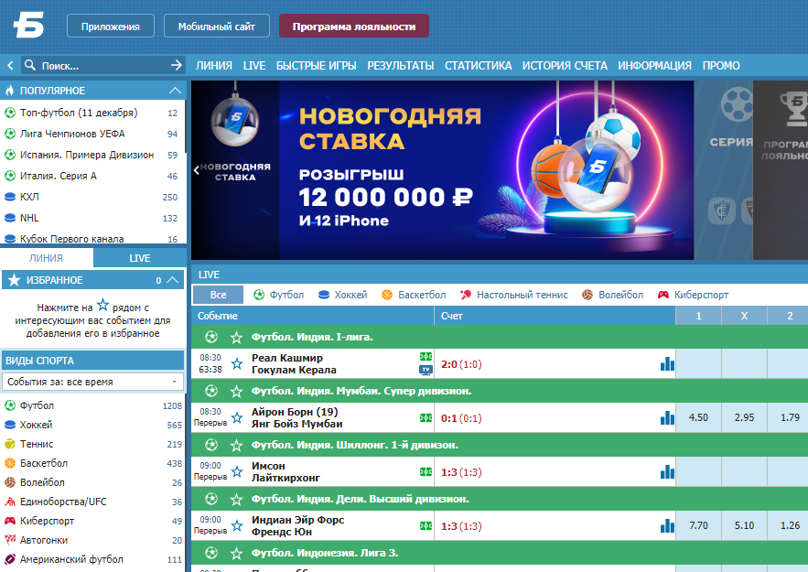Open match tracker icon for Имсон match
The height and width of the screenshot is (572, 808).
(x=426, y=471)
